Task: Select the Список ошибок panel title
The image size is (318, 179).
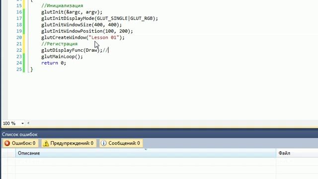Action: click(20, 135)
